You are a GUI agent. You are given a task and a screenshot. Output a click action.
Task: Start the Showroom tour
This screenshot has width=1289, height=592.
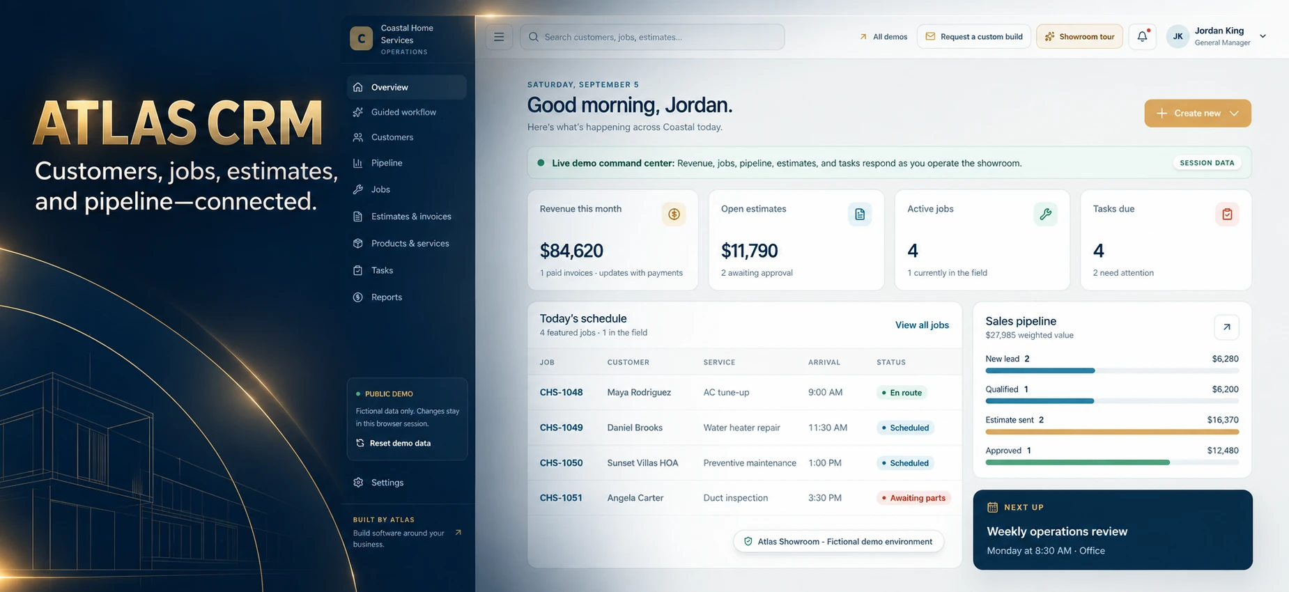point(1079,37)
